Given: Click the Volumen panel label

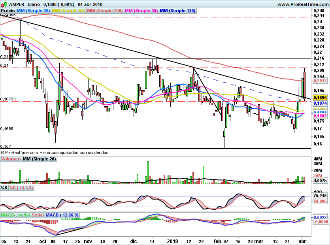Looking at the screenshot, I should pyautogui.click(x=11, y=159).
